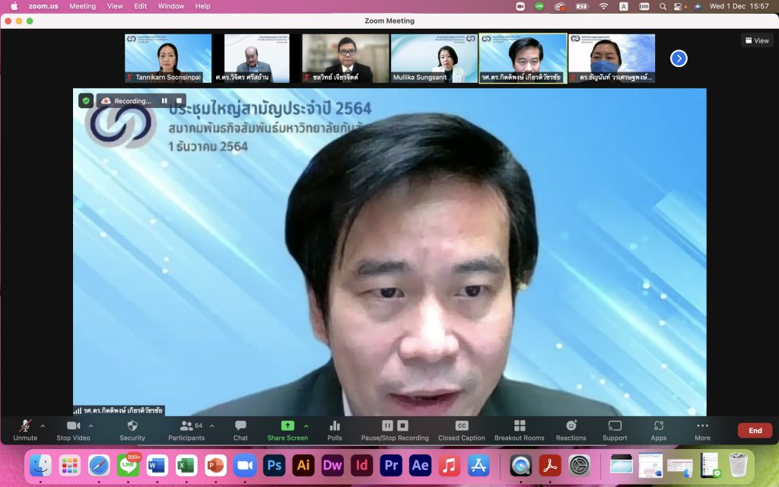Expand arrow next to Participants

point(212,426)
